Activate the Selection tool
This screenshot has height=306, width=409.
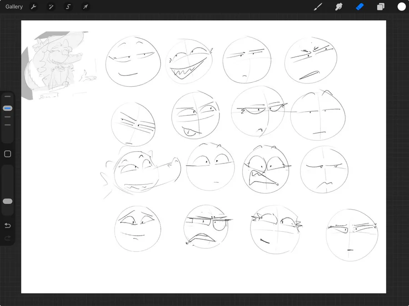pyautogui.click(x=68, y=7)
